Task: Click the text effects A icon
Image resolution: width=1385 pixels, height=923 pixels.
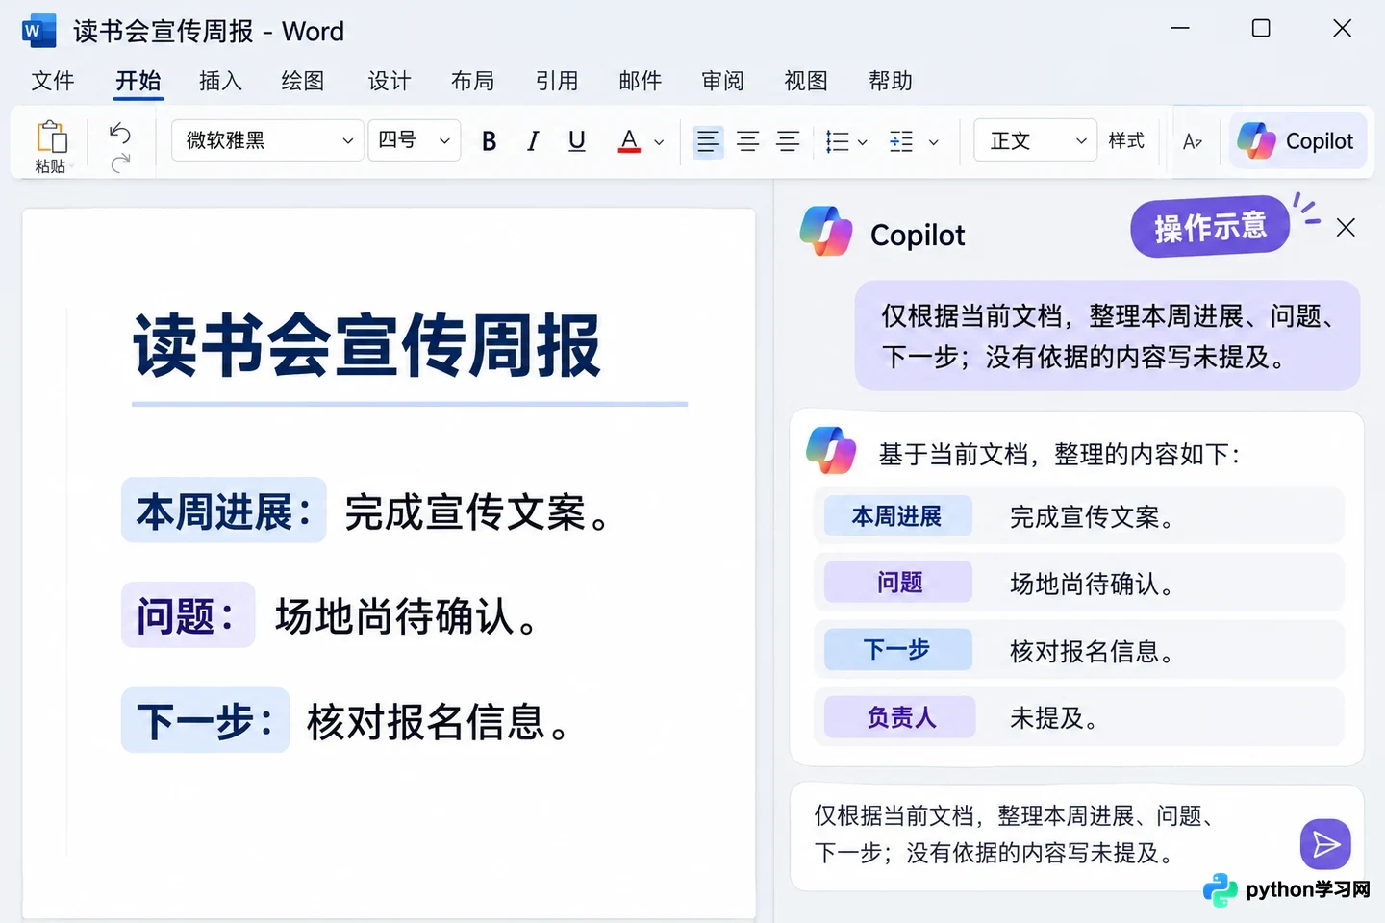Action: 1193,141
